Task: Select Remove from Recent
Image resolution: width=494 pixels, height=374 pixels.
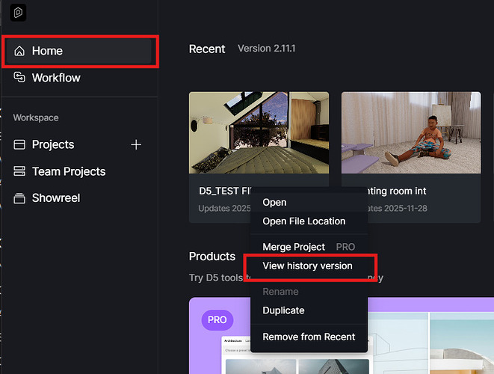Action: [x=309, y=337]
